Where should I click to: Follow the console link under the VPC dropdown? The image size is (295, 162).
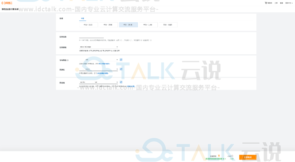click(x=104, y=64)
